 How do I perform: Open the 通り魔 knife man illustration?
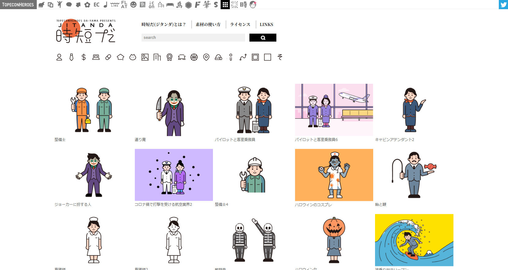coord(174,110)
